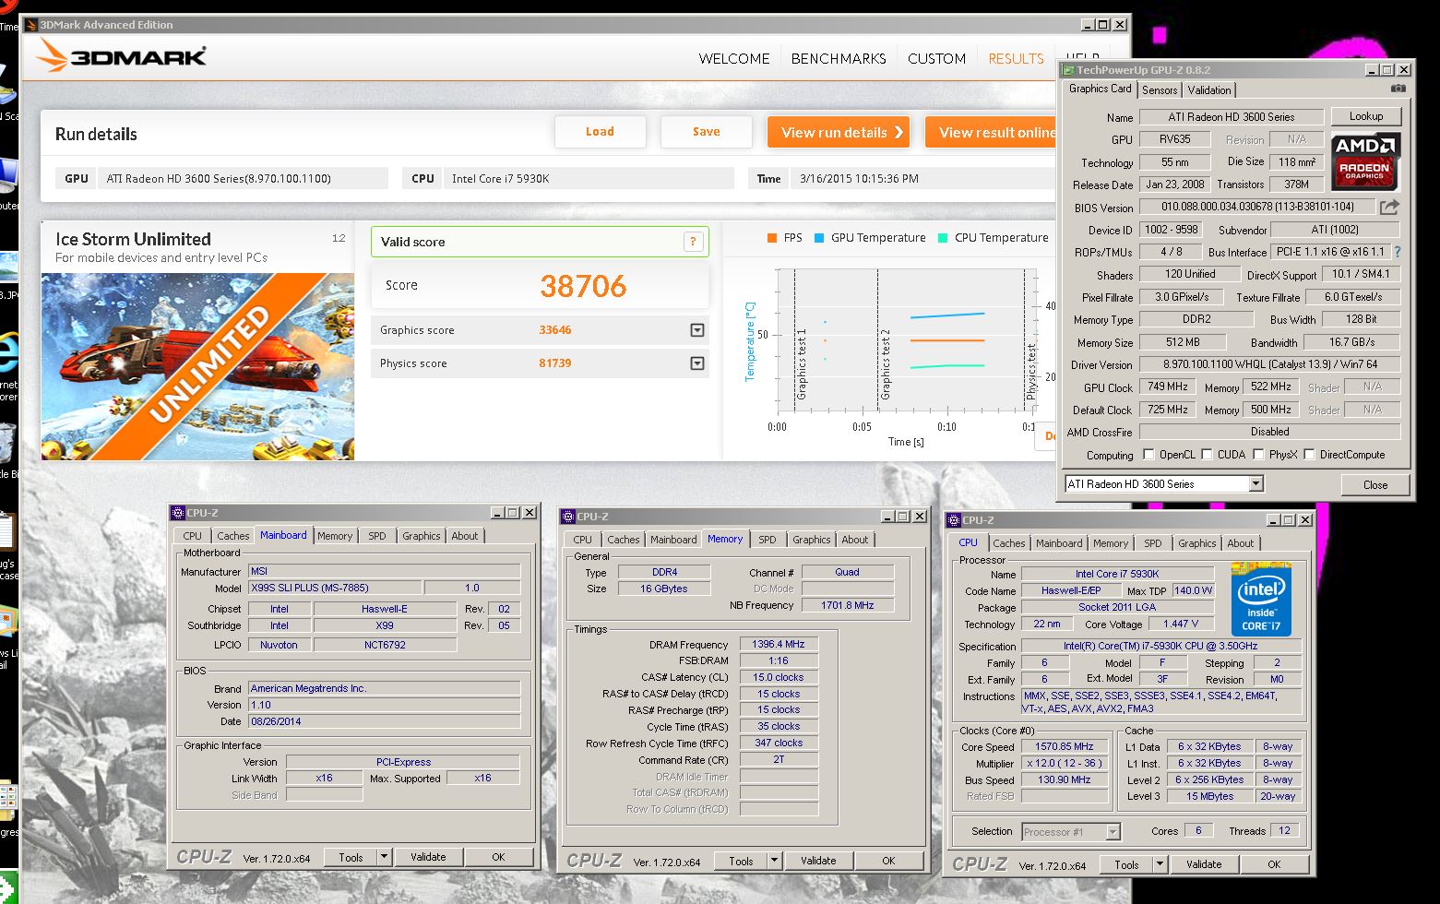Click the Internet Explorer desktop icon
The image size is (1440, 904).
coord(7,355)
